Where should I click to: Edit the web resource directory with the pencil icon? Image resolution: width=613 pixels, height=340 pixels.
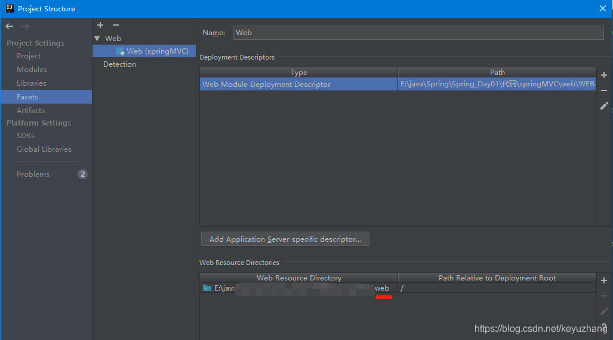click(x=604, y=311)
